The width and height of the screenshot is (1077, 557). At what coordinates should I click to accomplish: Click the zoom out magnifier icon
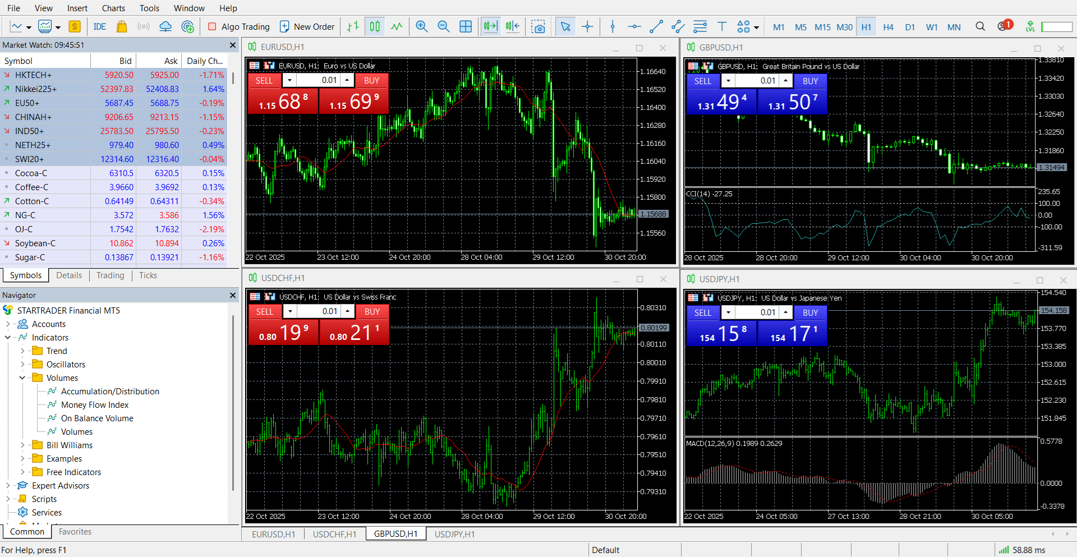(444, 26)
